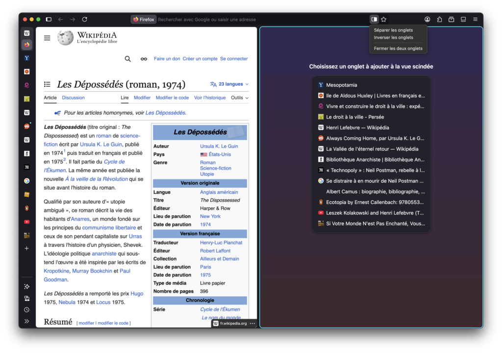The height and width of the screenshot is (353, 502).
Task: Pick the Mesopotamia tab for split view
Action: pyautogui.click(x=341, y=85)
